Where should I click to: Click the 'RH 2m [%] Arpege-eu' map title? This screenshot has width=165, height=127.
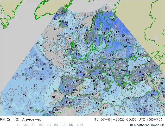[x=21, y=119]
